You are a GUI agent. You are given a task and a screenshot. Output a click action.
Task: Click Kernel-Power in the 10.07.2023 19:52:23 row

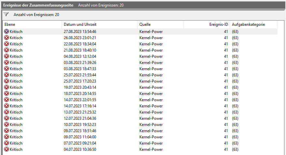tap(151, 125)
